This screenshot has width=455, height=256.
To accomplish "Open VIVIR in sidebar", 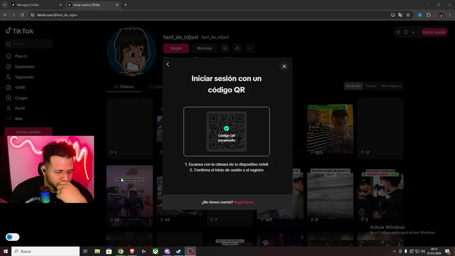I will point(20,87).
